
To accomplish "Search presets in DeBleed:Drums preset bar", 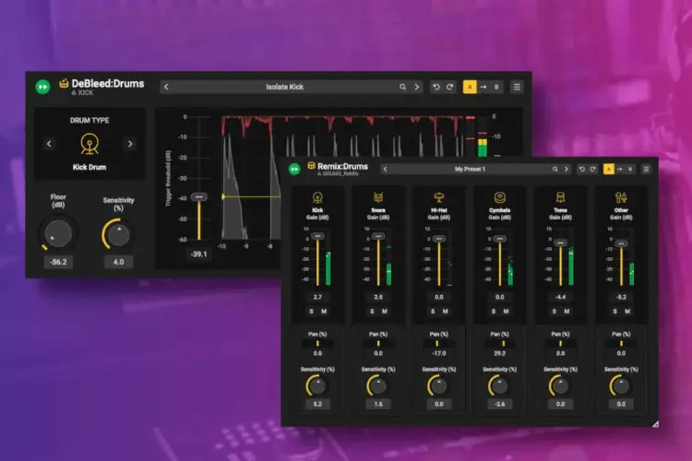I will [x=402, y=87].
